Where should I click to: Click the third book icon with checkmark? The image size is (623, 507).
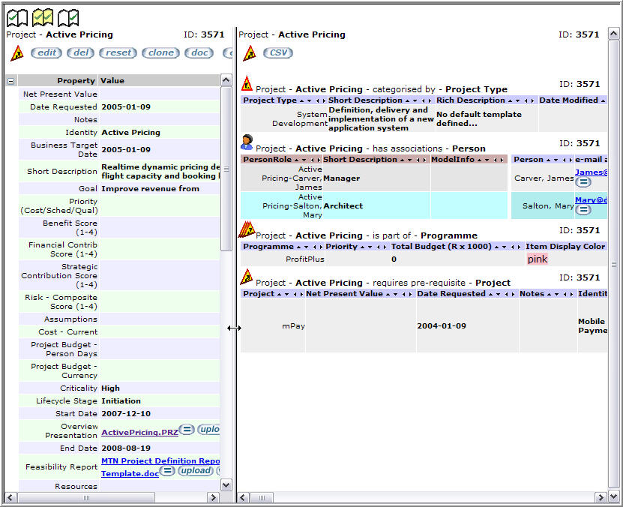click(x=68, y=16)
